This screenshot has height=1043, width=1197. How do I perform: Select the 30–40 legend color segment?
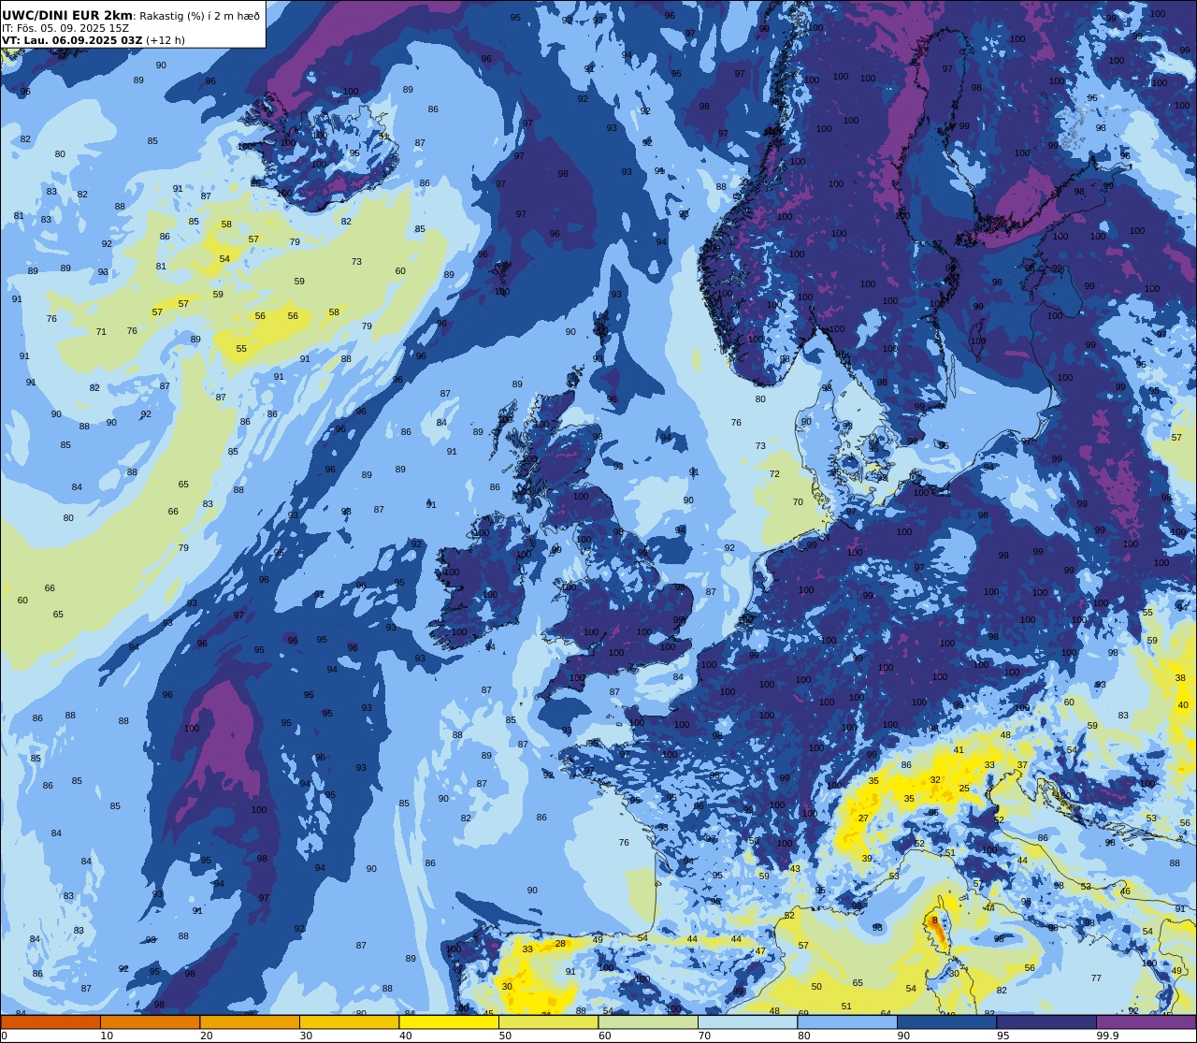(349, 1021)
